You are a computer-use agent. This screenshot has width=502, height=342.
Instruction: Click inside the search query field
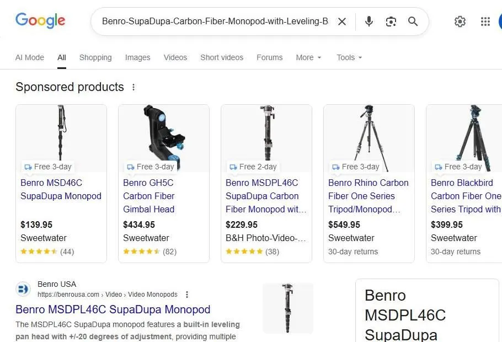221,22
